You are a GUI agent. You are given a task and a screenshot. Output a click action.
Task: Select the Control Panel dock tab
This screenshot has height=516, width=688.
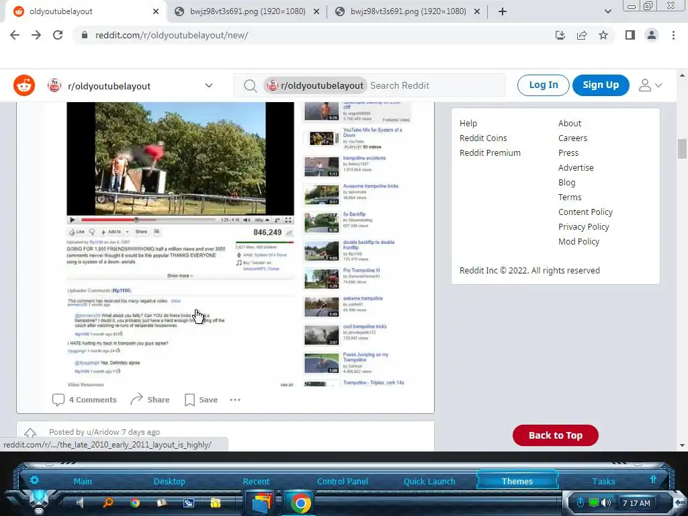click(x=343, y=481)
